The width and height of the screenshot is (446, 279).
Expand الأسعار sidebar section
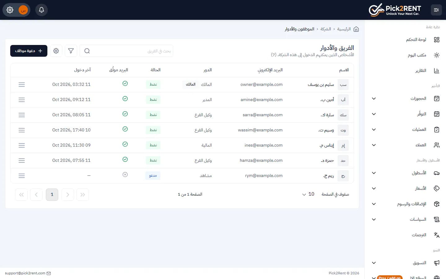coord(374,188)
